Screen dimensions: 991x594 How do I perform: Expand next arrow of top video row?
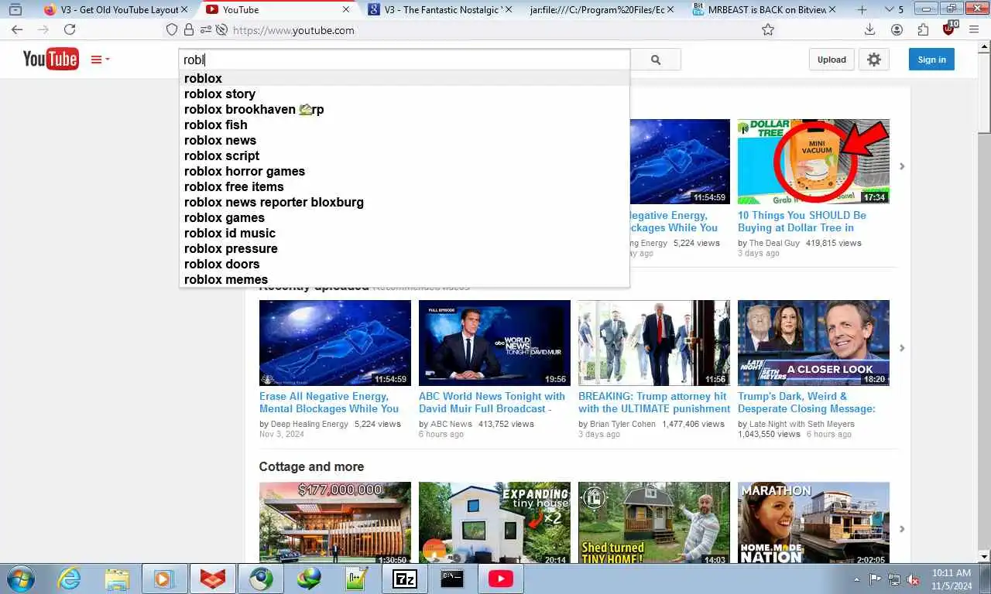coord(902,166)
